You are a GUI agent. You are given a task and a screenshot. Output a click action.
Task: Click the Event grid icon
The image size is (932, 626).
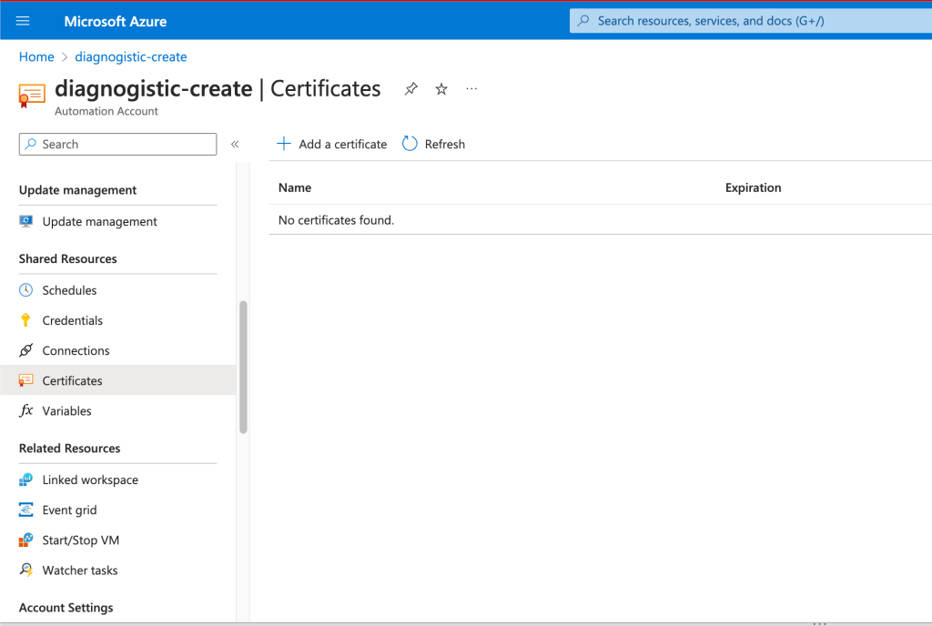pyautogui.click(x=25, y=510)
